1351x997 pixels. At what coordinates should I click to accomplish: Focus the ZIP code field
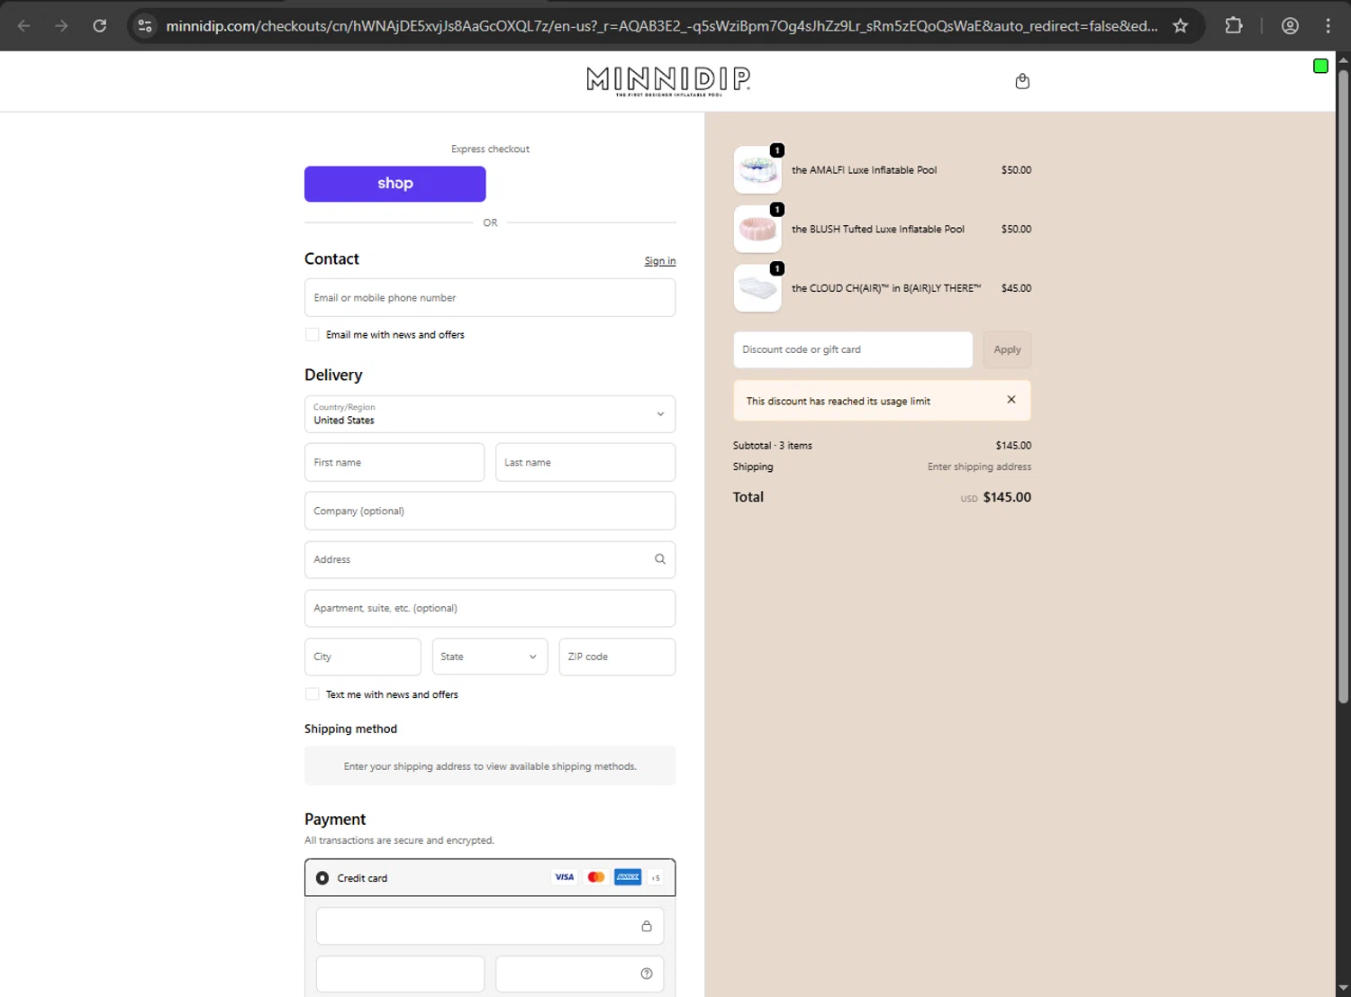pyautogui.click(x=617, y=657)
